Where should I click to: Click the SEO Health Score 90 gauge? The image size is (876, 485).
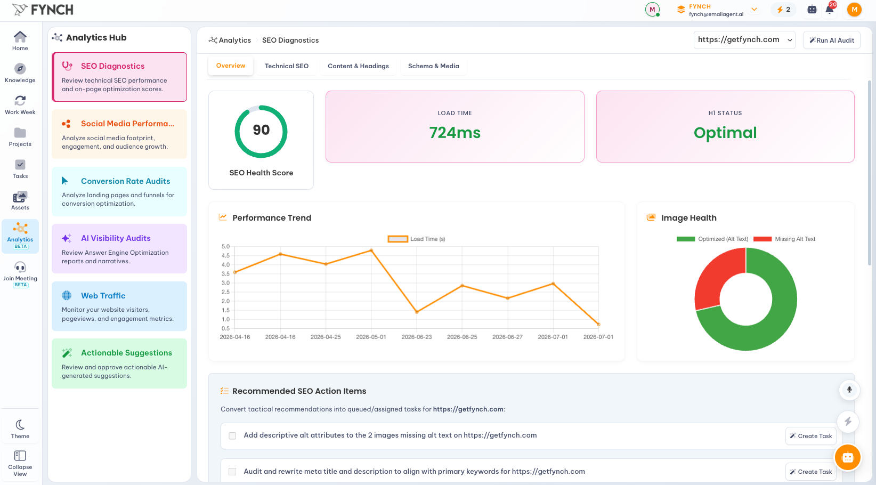(x=261, y=132)
